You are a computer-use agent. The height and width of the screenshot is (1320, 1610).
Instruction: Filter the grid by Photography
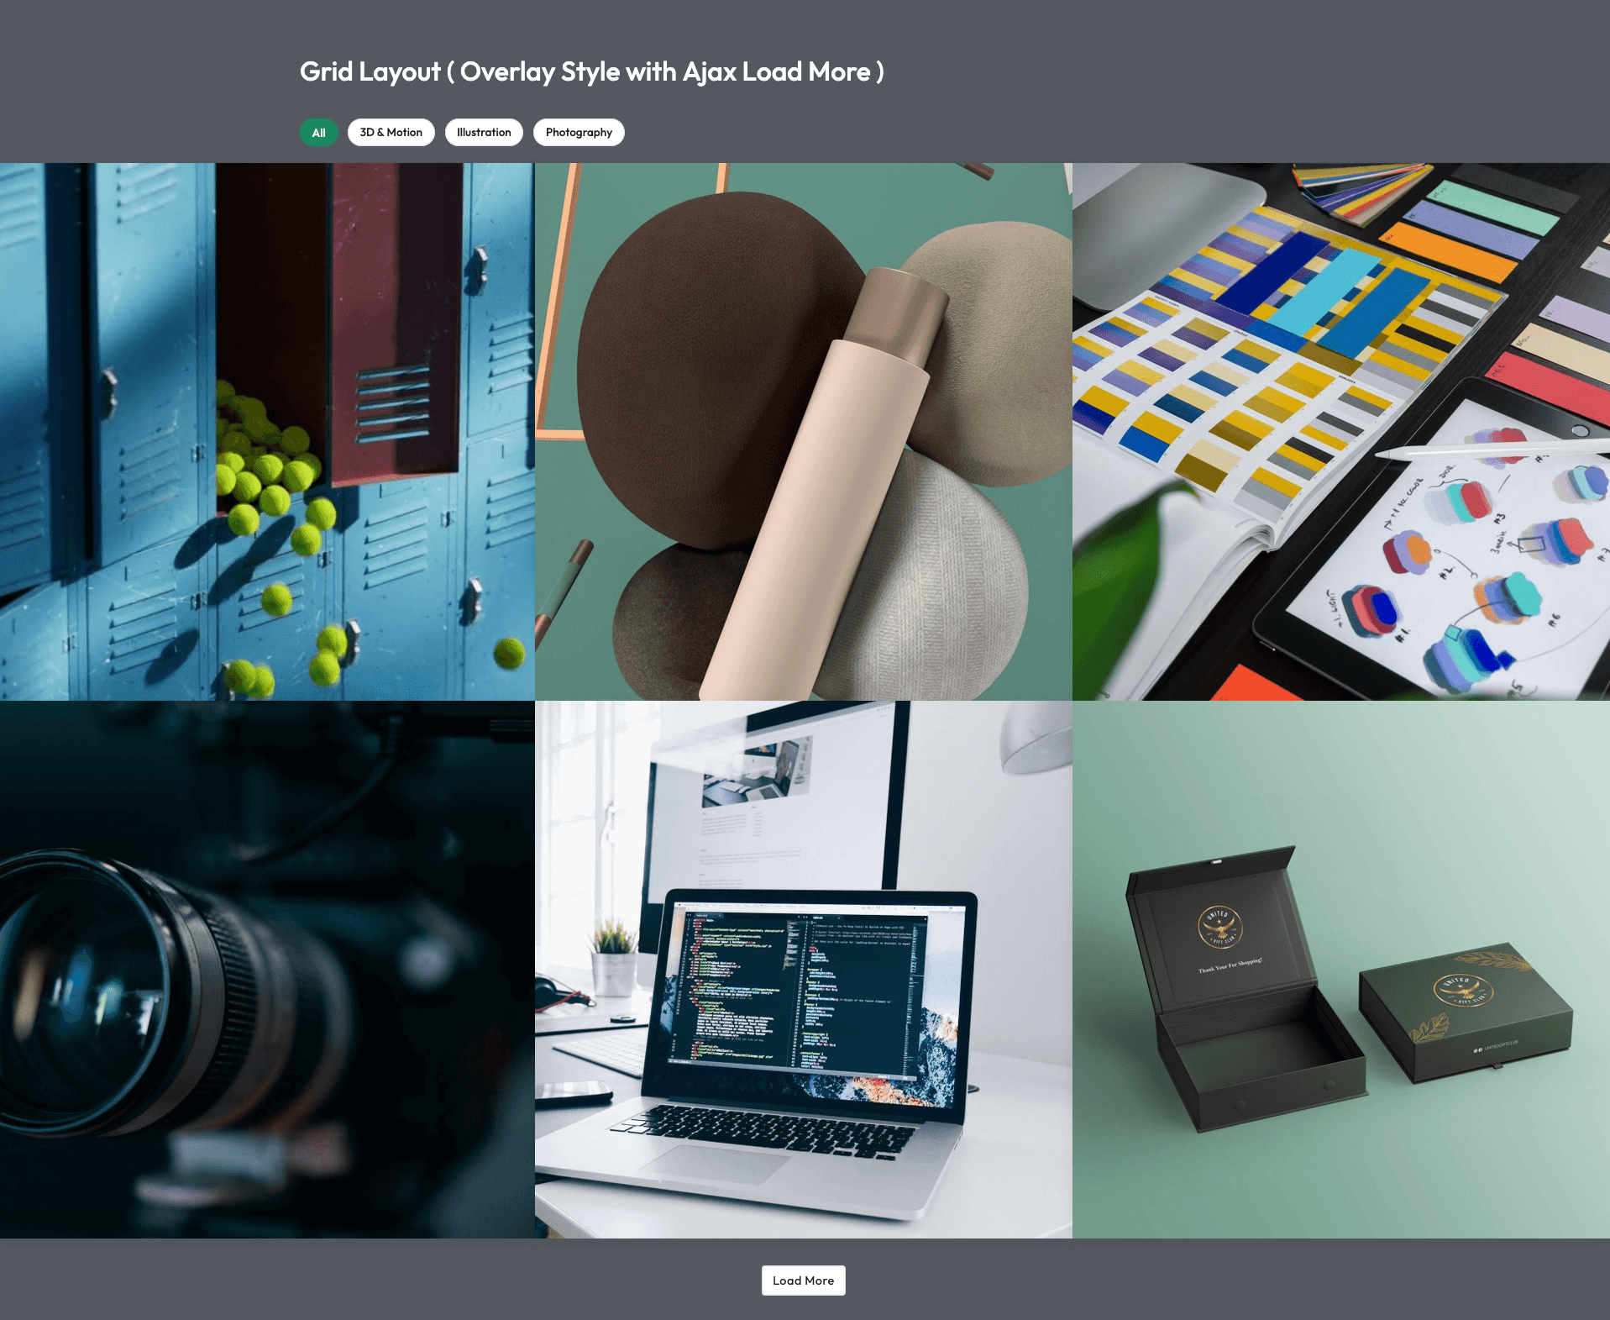[x=579, y=133]
